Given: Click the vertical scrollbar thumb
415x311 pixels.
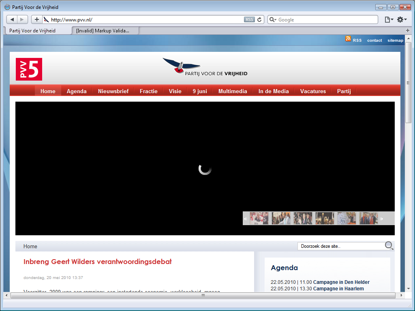Looking at the screenshot, I should coord(408,83).
